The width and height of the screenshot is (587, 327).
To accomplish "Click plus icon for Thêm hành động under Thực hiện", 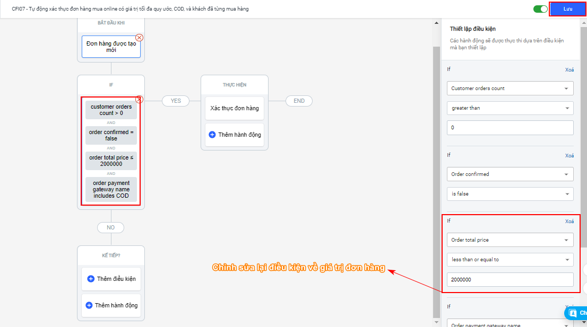I will [212, 135].
